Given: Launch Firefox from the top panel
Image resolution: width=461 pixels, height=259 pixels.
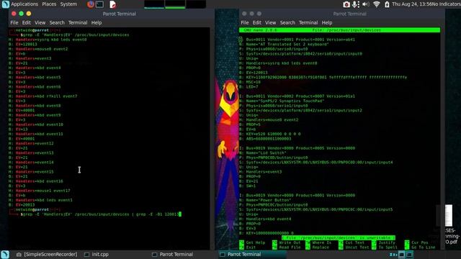Looking at the screenshot, I should click(91, 4).
